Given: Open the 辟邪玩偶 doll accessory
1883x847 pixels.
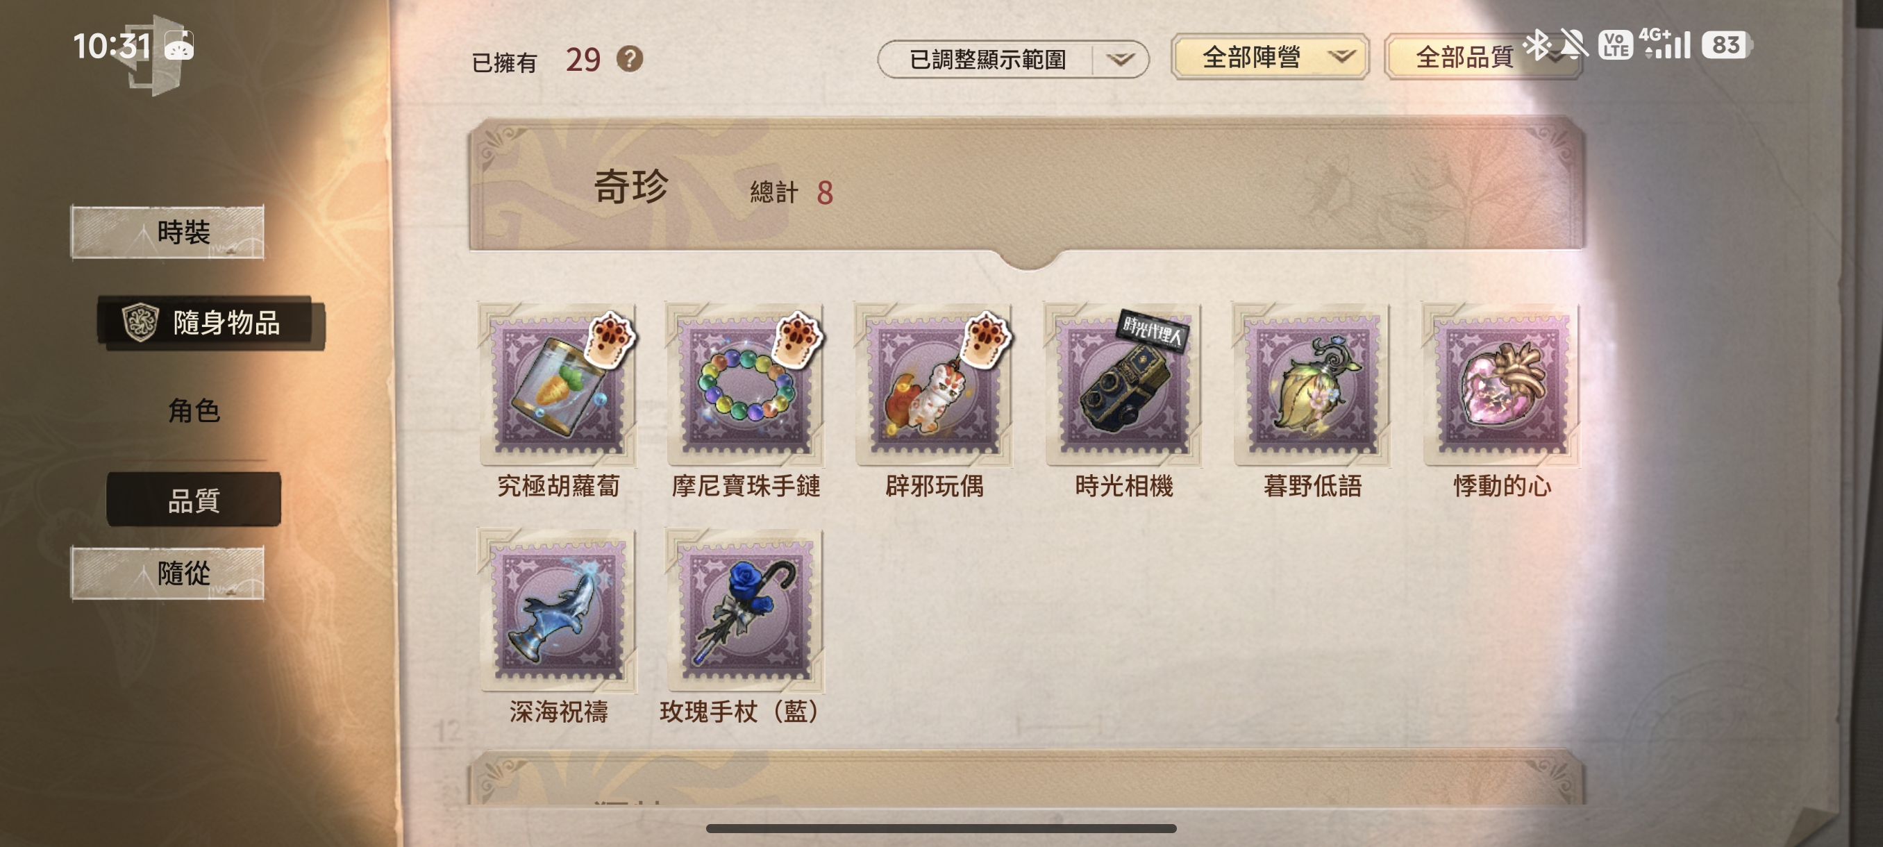Looking at the screenshot, I should (x=934, y=384).
